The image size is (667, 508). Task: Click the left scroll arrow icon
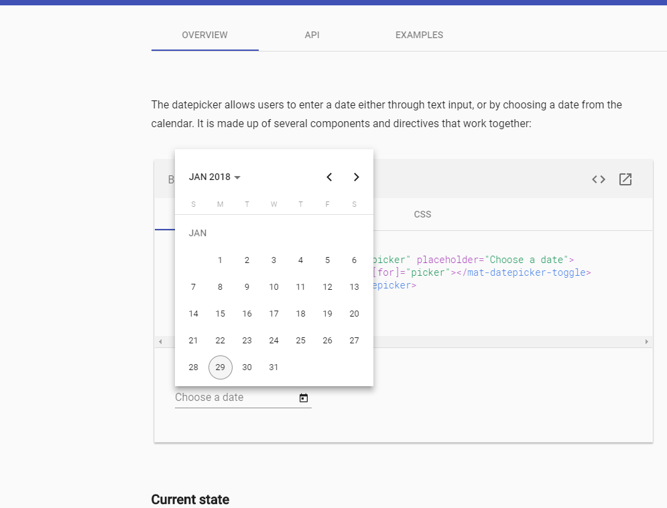click(160, 341)
